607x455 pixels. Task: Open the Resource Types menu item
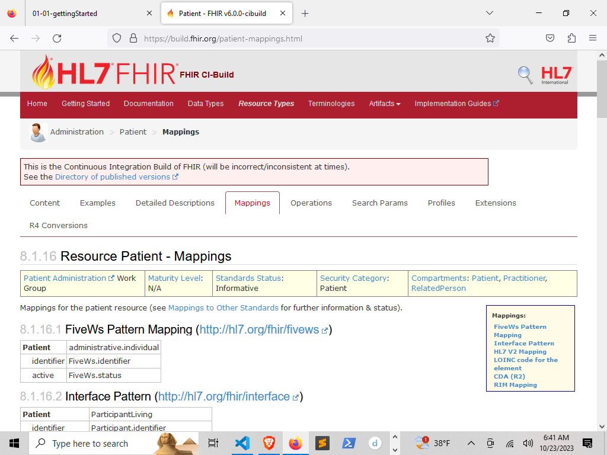pos(266,104)
